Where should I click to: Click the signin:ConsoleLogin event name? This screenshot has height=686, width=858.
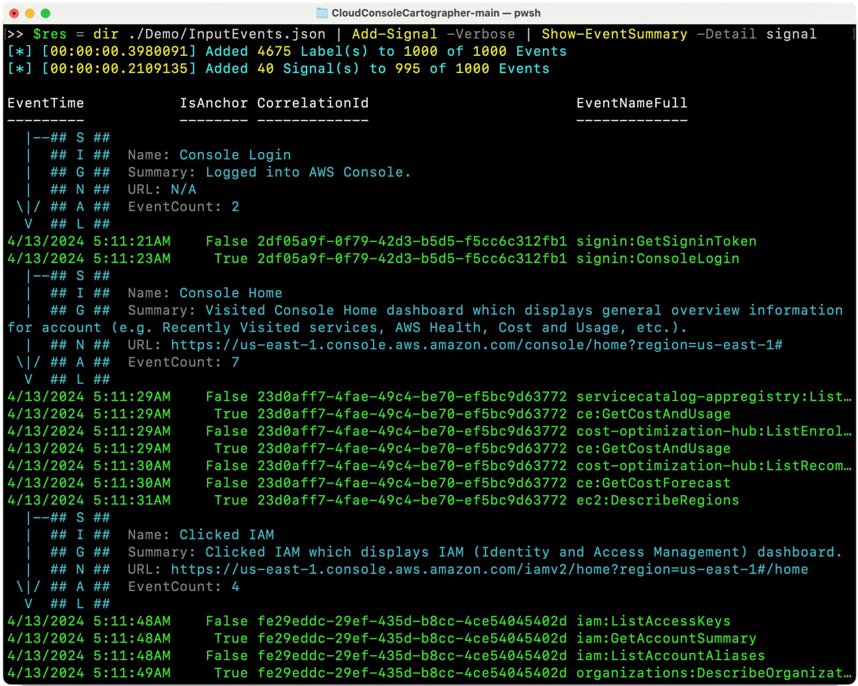pyautogui.click(x=657, y=259)
